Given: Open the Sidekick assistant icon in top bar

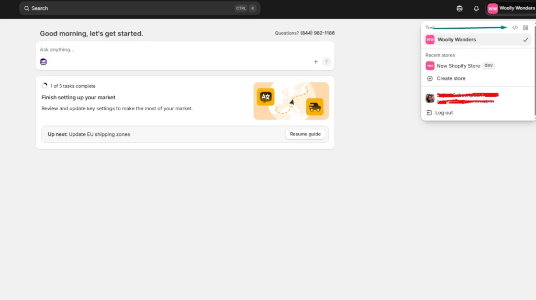Looking at the screenshot, I should [x=460, y=8].
